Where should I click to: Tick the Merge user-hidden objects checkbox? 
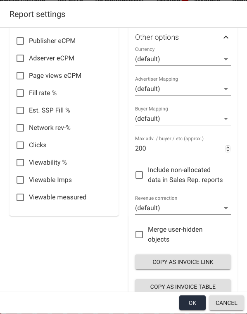[x=139, y=235]
